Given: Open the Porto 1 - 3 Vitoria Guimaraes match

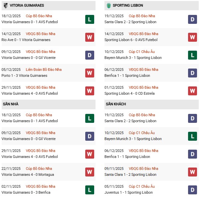Looking at the screenshot, I should (x=24, y=75).
